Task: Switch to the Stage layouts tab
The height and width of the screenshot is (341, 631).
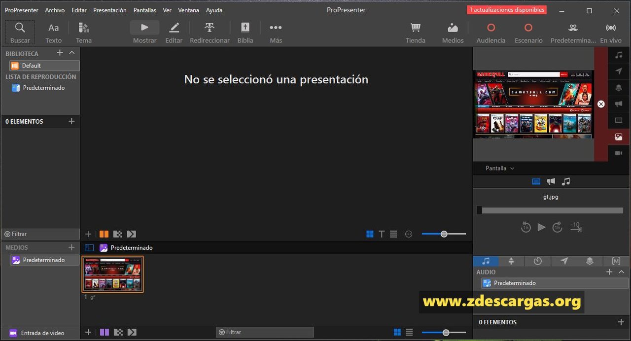Action: [511, 261]
